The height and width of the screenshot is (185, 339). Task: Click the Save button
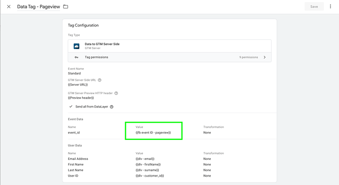[314, 6]
